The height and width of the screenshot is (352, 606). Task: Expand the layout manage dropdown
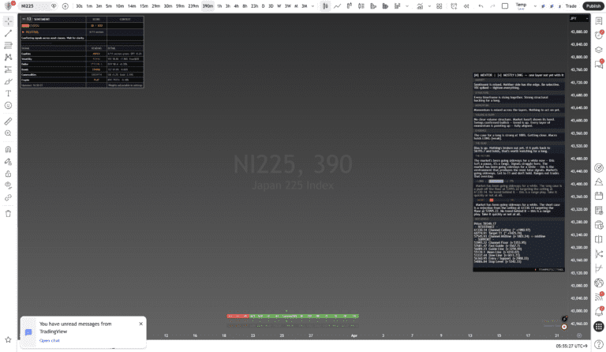pos(535,6)
